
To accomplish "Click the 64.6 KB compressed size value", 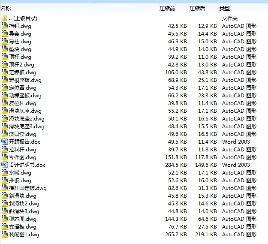I will click(208, 219).
